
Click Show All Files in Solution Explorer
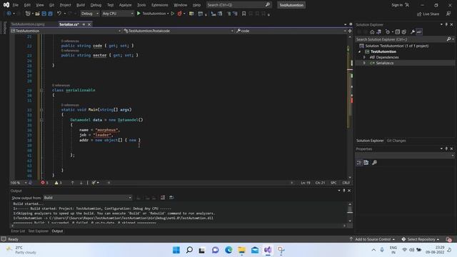point(403,31)
